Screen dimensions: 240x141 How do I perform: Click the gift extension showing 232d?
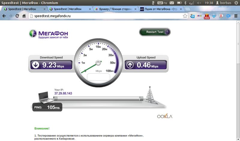pos(207,17)
